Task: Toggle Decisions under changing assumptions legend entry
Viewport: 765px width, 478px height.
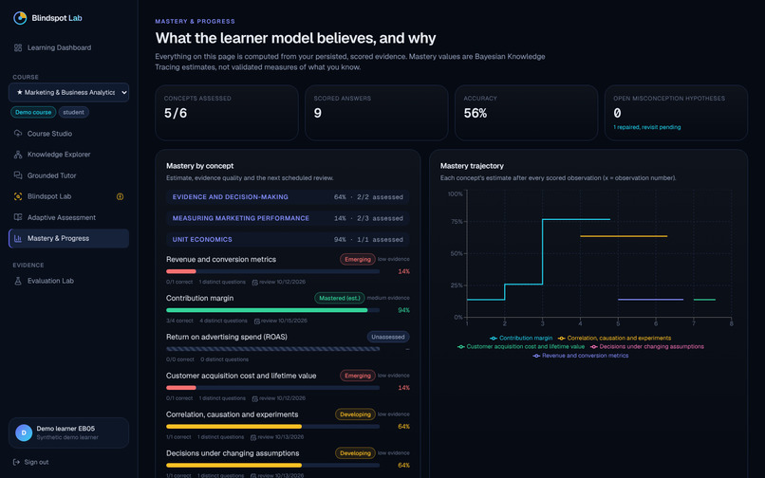Action: coord(647,347)
